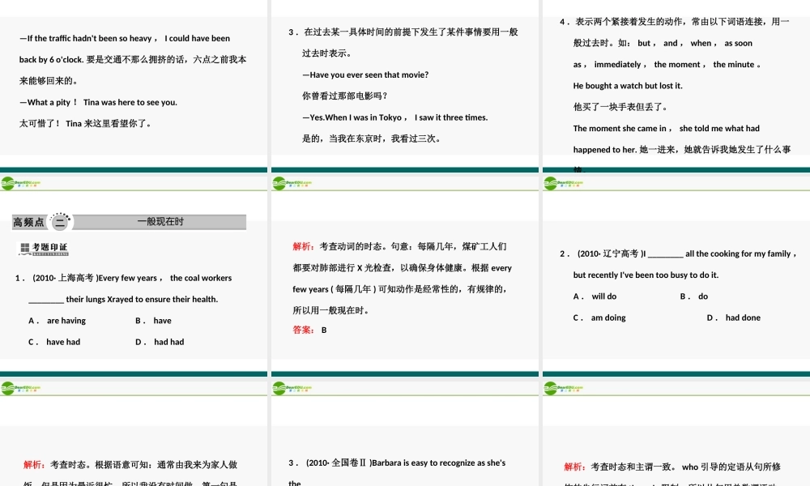
Task: Click the DearEDU logo above the '考查时态。根据语意' slide
Action: click(x=21, y=388)
